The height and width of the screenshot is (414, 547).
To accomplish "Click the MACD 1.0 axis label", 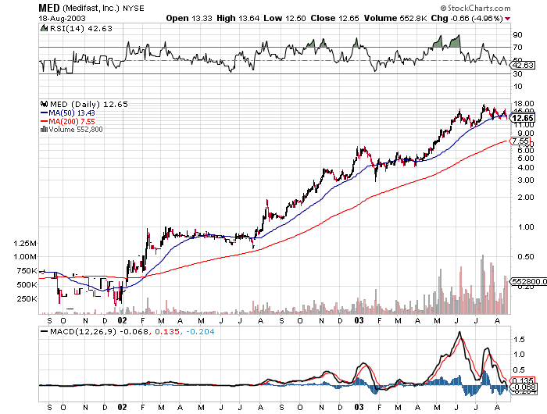I will pyautogui.click(x=519, y=355).
